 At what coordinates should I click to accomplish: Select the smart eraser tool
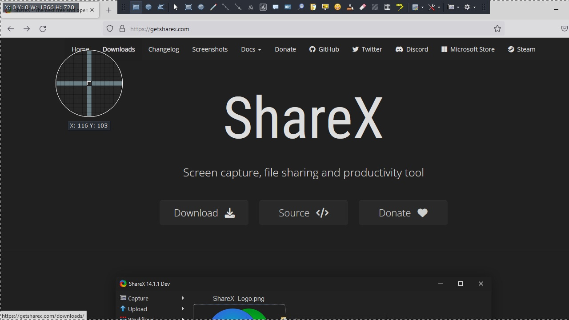(x=363, y=7)
